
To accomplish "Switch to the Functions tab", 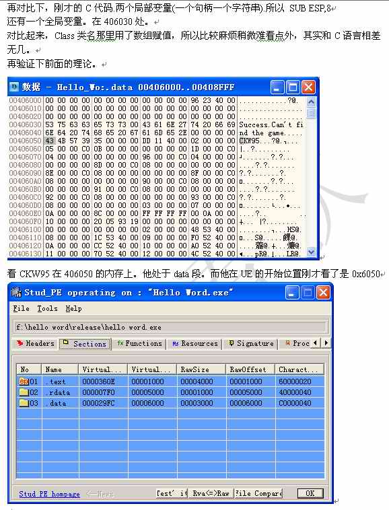I will 139,343.
